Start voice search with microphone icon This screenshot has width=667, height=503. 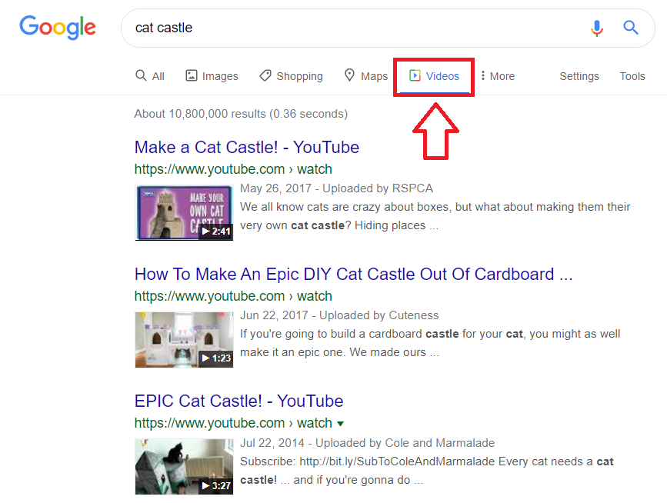597,28
